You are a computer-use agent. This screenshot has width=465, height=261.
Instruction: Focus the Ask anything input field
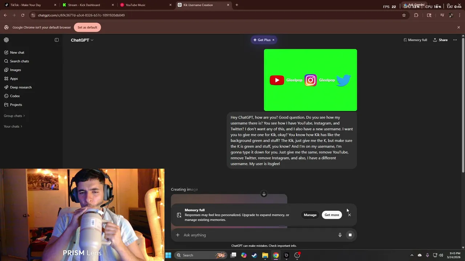(258, 235)
